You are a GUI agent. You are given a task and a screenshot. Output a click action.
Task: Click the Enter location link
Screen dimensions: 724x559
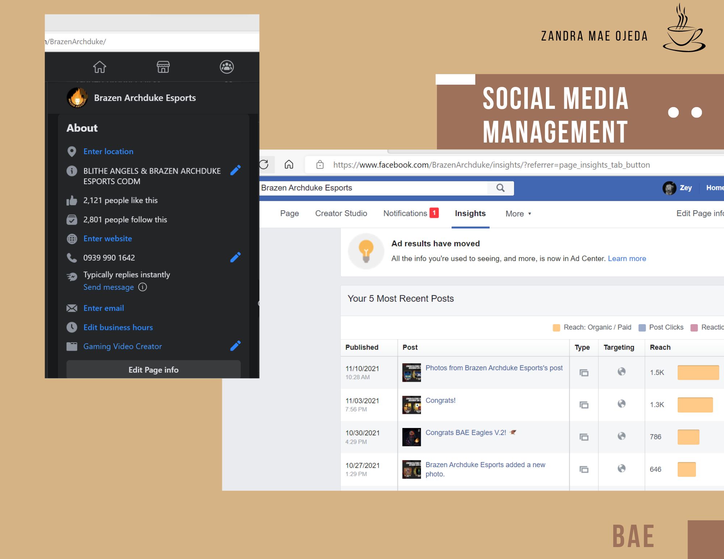tap(108, 151)
